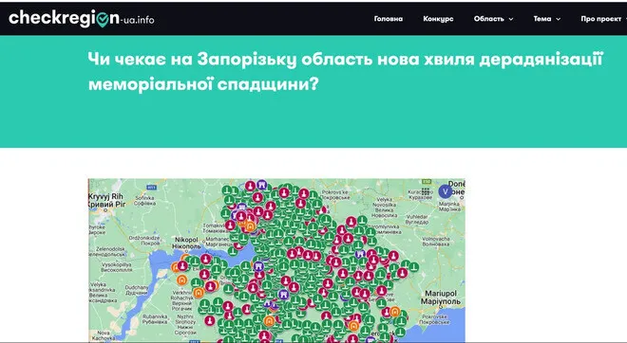
Task: Select the topmost purple castle map marker
Action: 261,185
